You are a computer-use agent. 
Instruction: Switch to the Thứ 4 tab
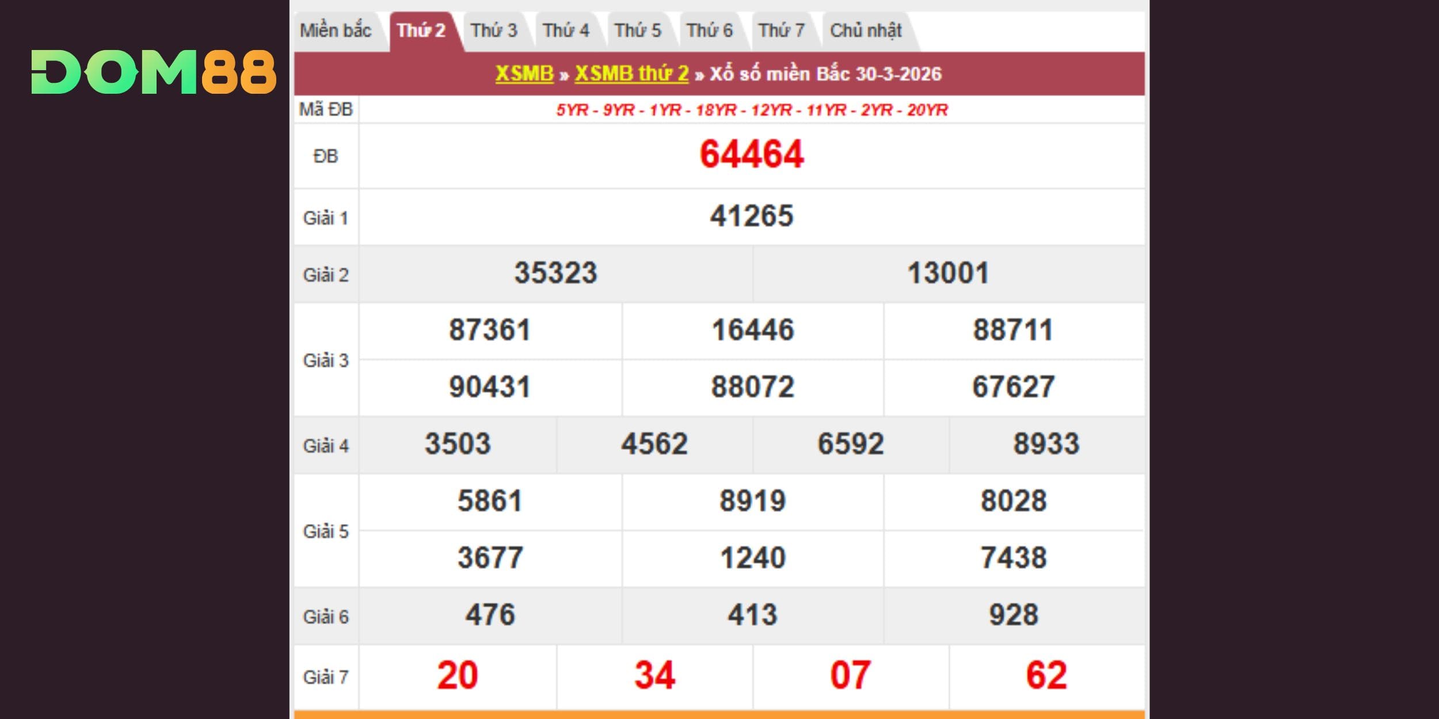click(x=566, y=30)
